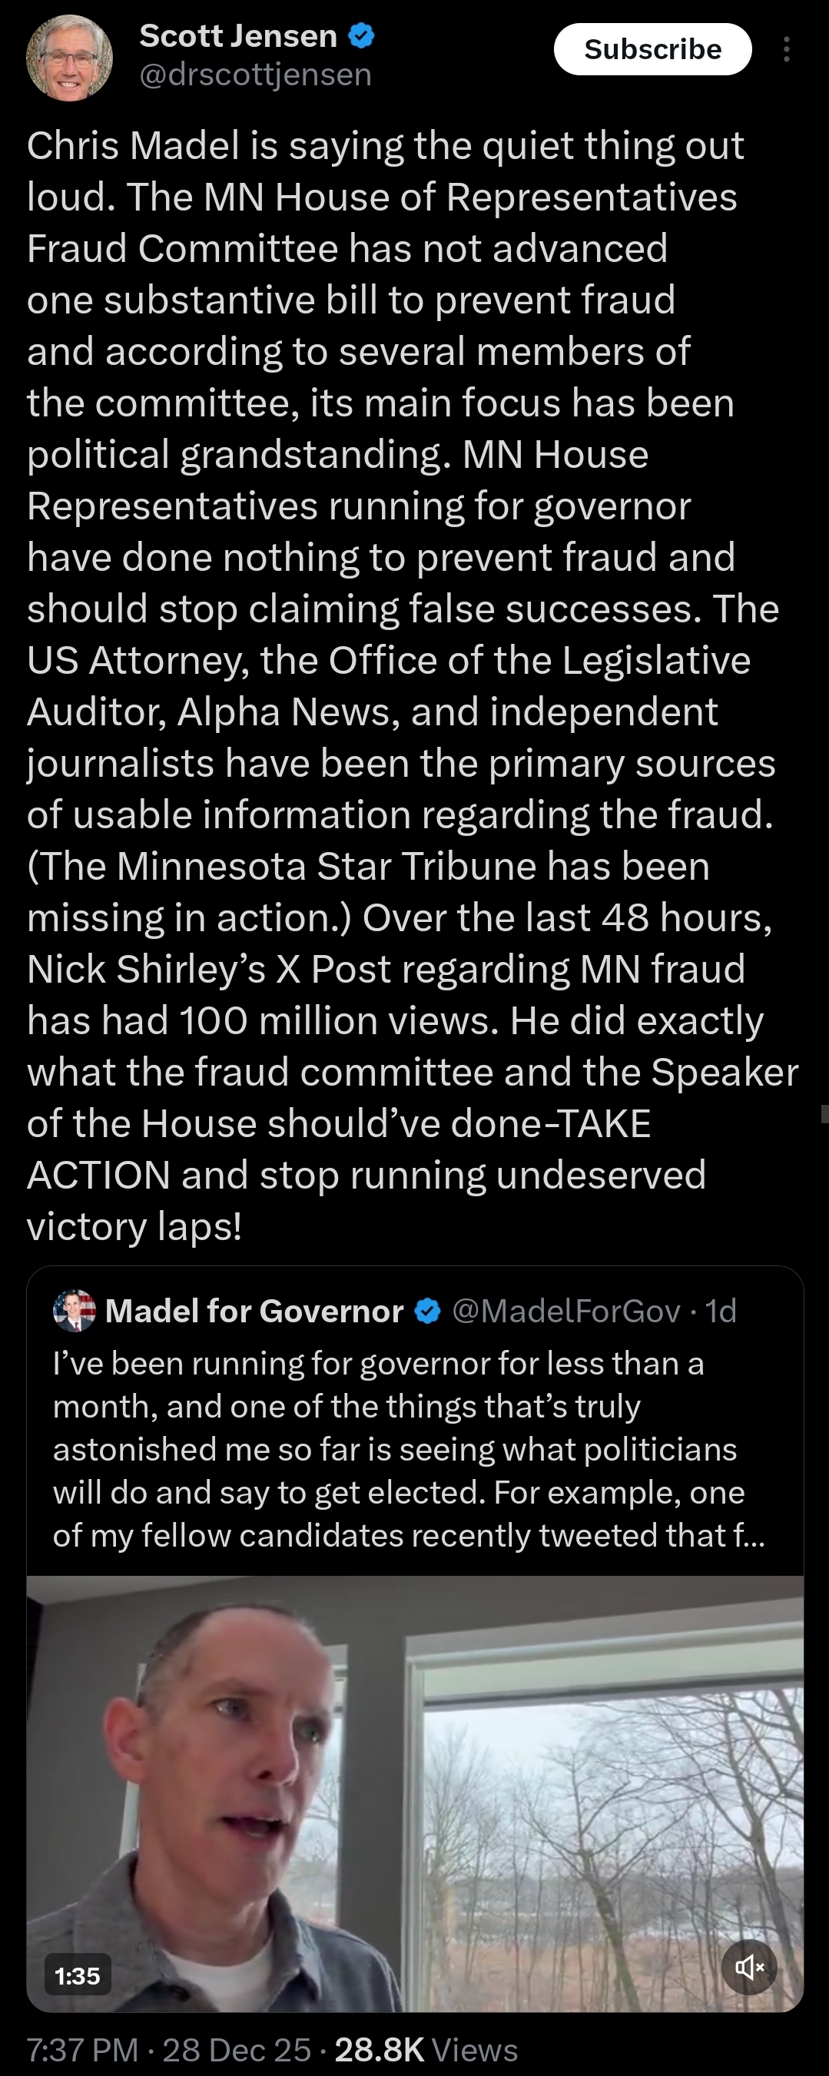Open the quoted post's text body
This screenshot has width=829, height=2076.
point(403,1449)
